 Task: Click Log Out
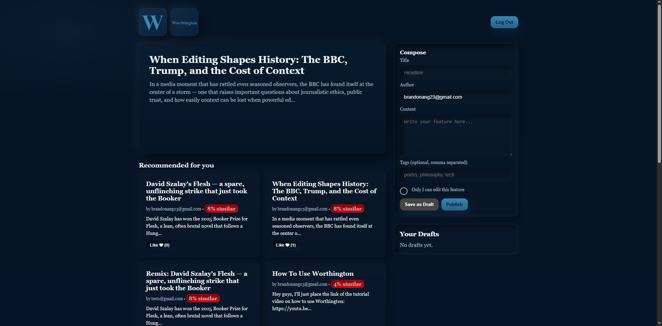coord(504,22)
